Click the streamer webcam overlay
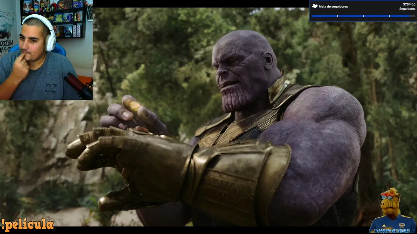 [x=46, y=50]
